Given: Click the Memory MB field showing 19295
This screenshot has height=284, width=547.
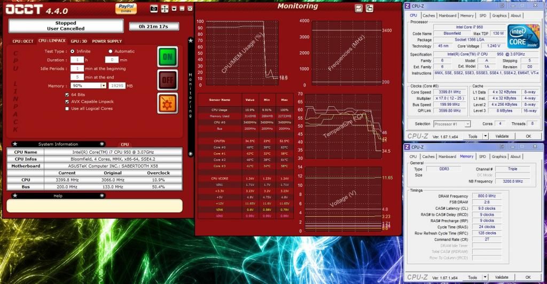Looking at the screenshot, I should point(117,86).
